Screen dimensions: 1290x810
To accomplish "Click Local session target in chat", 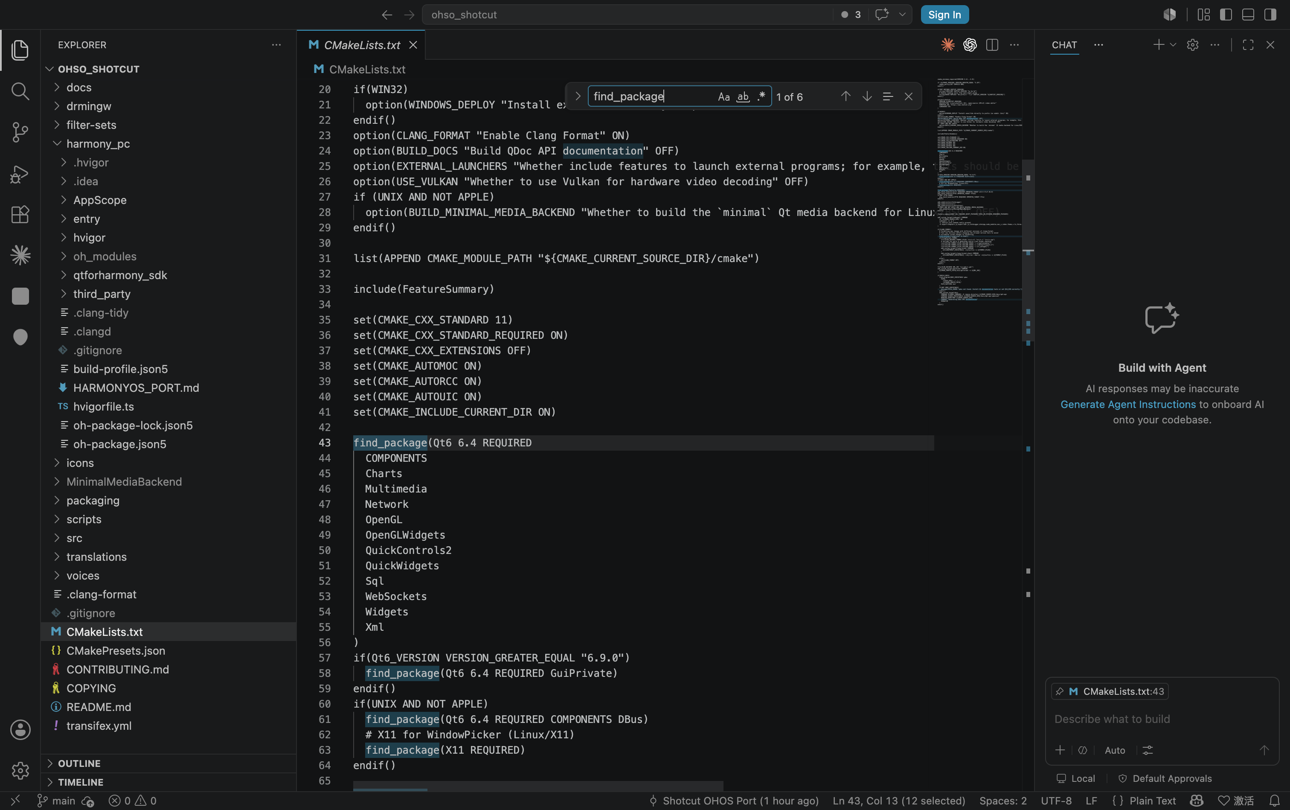I will [x=1076, y=778].
